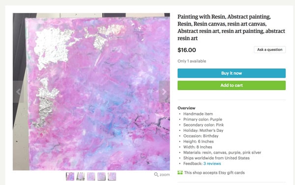Select the first thumbnail below the painting
This screenshot has width=295, height=185.
click(x=70, y=177)
